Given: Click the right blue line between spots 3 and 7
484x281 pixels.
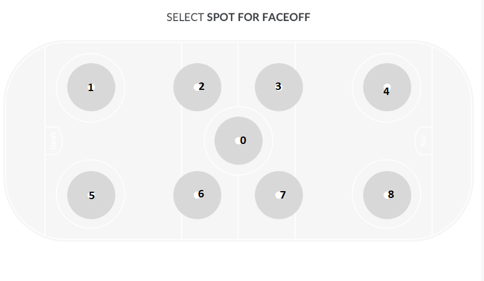Looking at the screenshot, I should coord(295,140).
